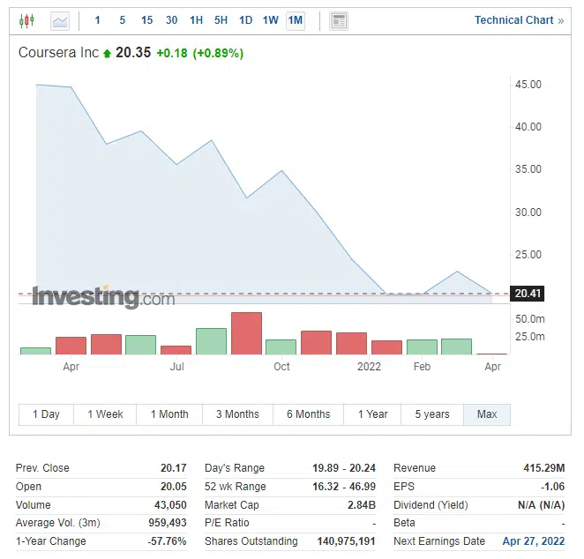
Task: Click the Coursera Inc chart title
Action: point(58,53)
